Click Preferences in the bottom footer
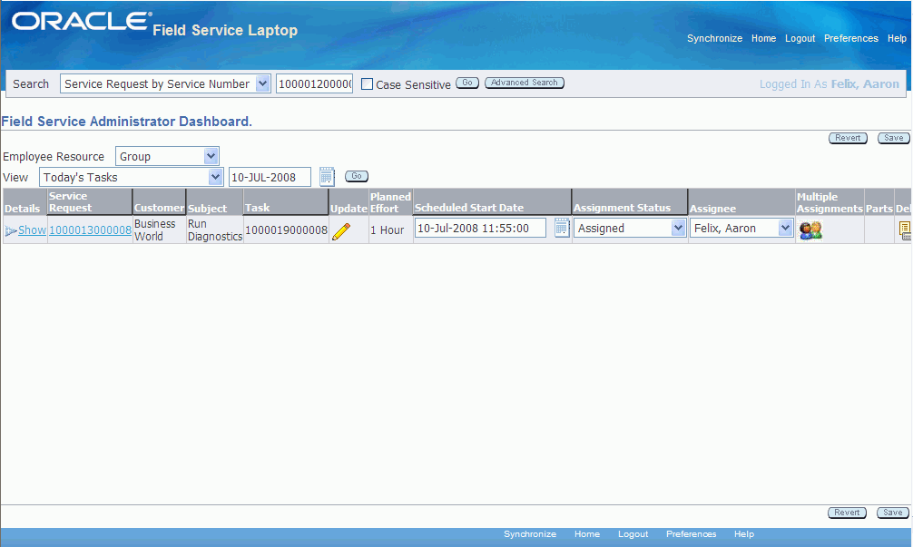Screen dimensions: 913x547 pos(692,534)
